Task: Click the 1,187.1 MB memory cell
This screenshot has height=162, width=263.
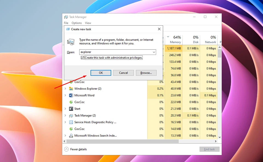Action: point(174,48)
